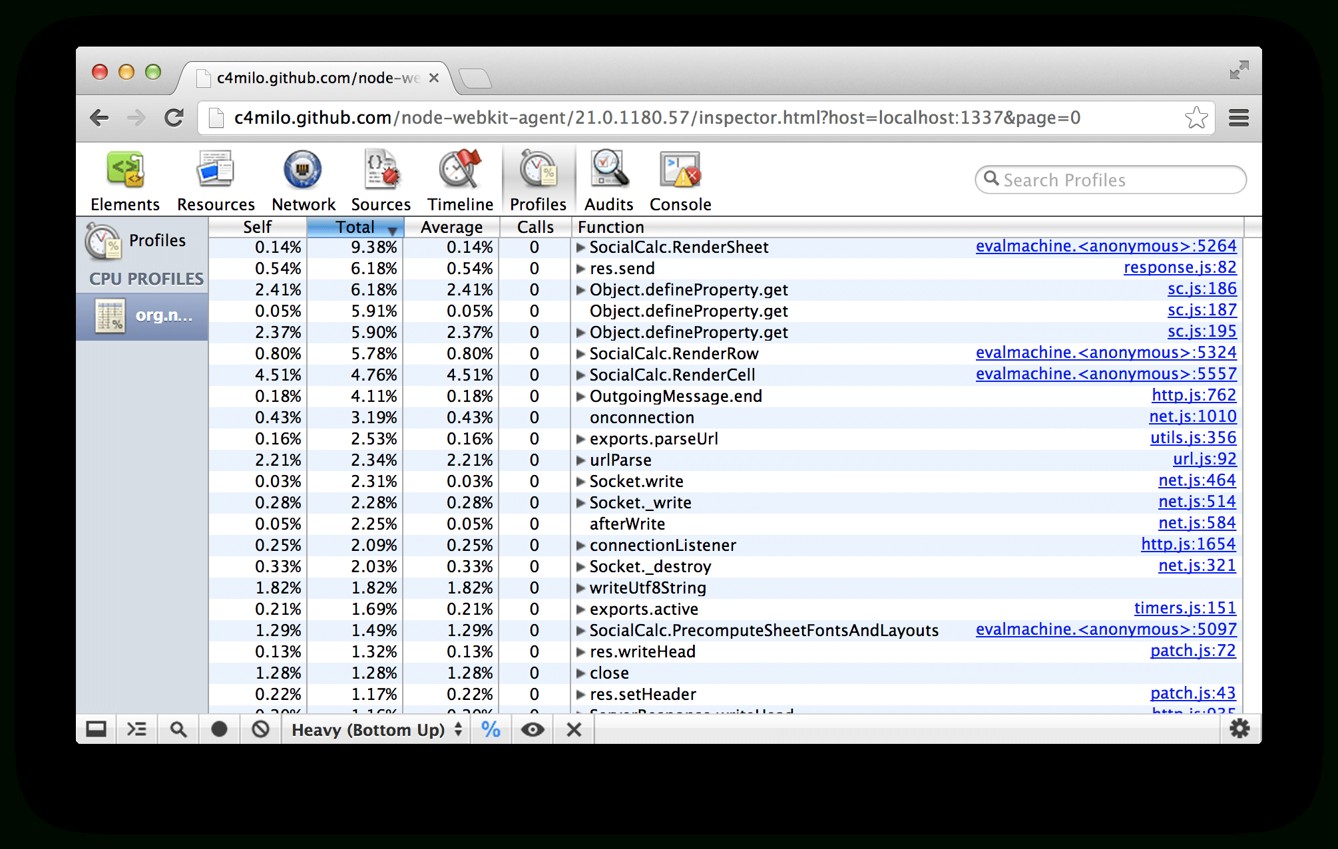Toggle focus with the eye icon
1338x849 pixels.
(x=532, y=729)
